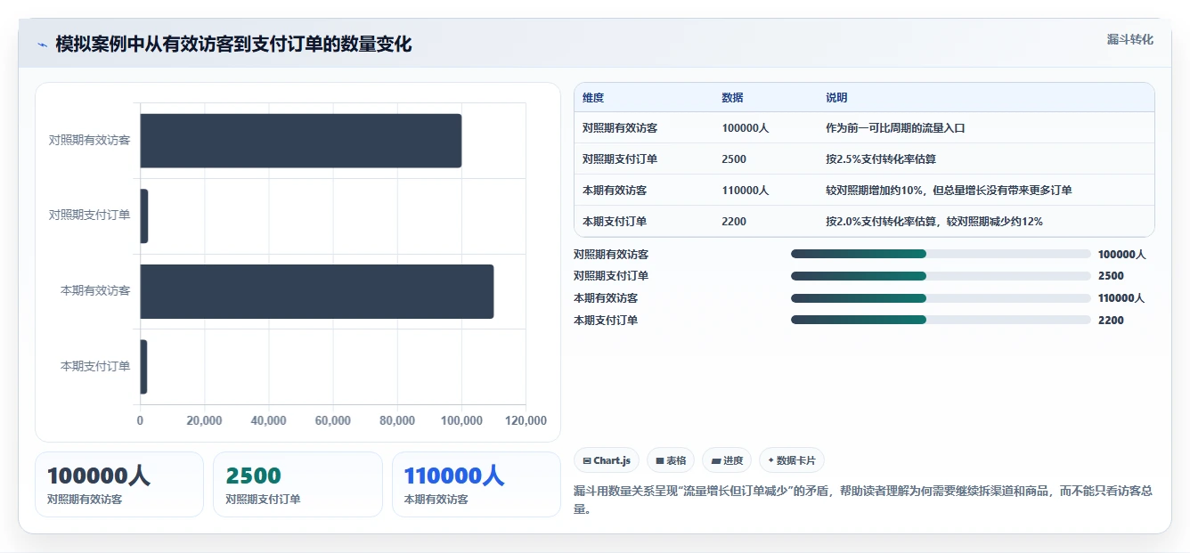Viewport: 1190px width, 553px height.
Task: Click the 20,000 x-axis tick label
Action: pyautogui.click(x=204, y=421)
